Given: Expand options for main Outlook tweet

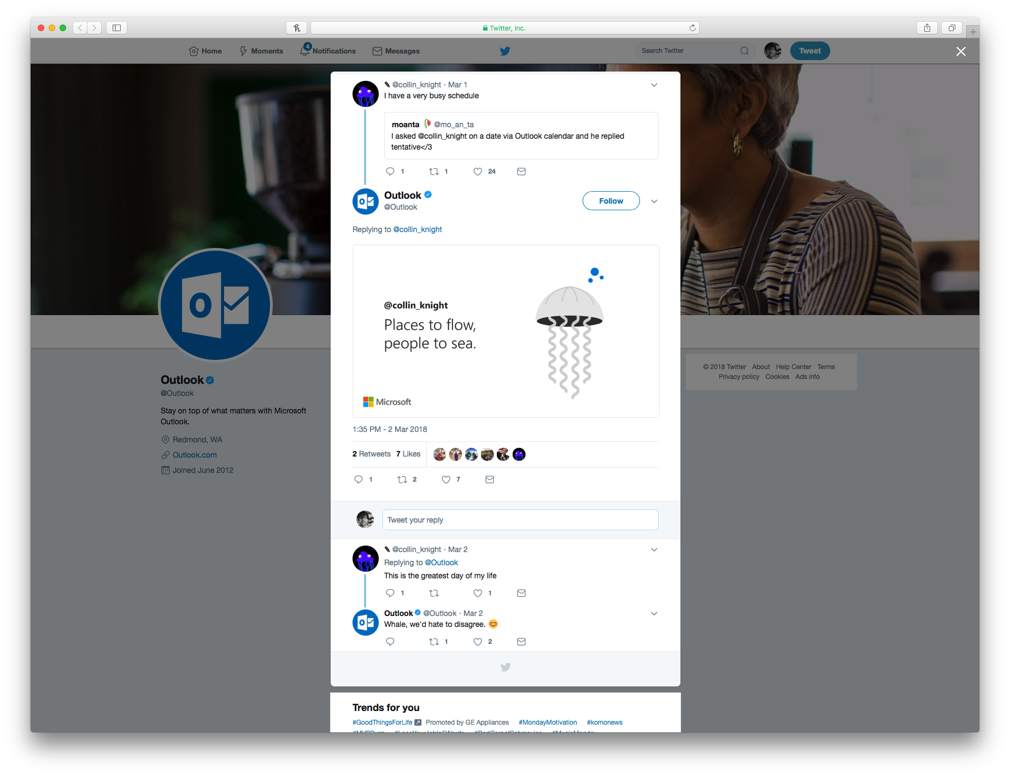Looking at the screenshot, I should 654,202.
